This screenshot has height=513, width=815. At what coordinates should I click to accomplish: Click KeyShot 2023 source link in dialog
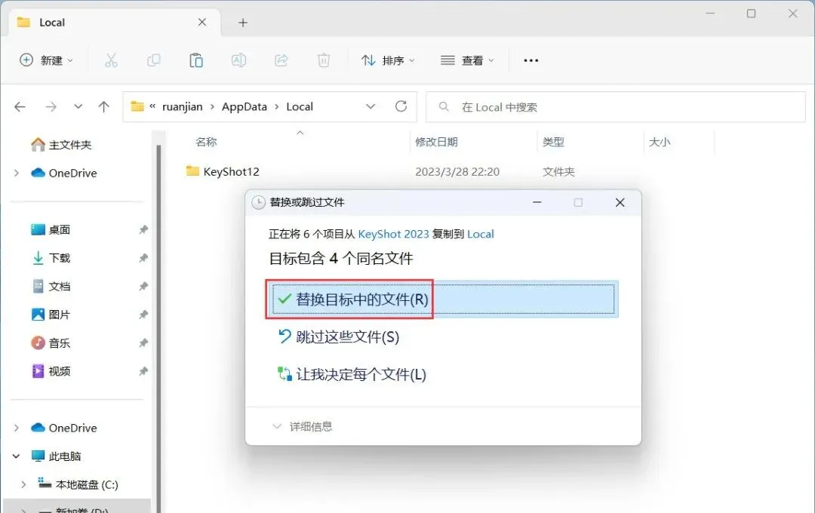(x=393, y=234)
